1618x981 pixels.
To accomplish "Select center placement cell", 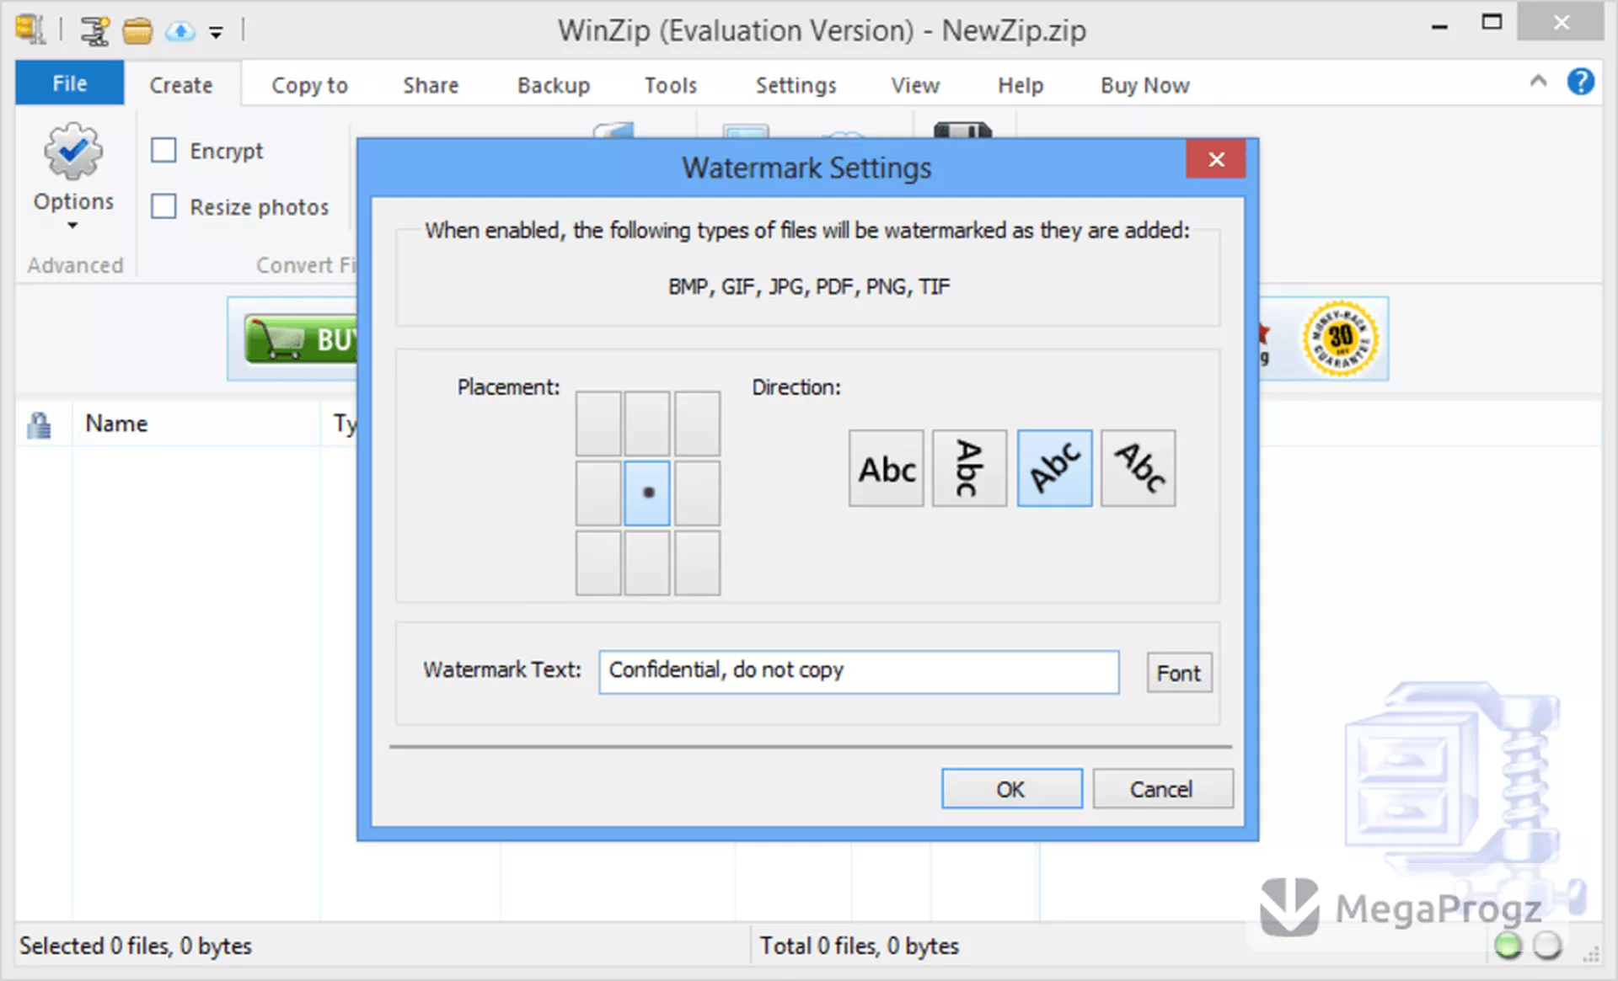I will click(647, 493).
